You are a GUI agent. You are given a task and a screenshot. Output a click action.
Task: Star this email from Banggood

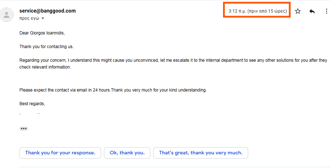point(298,11)
